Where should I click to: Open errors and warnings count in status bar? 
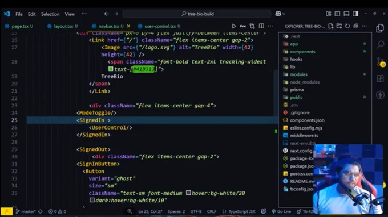(x=57, y=211)
